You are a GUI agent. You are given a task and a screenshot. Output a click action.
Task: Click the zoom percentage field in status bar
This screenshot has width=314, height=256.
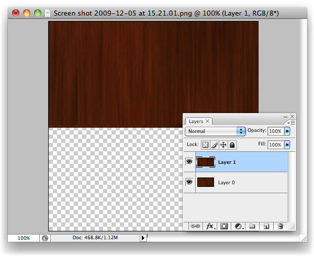pos(24,238)
